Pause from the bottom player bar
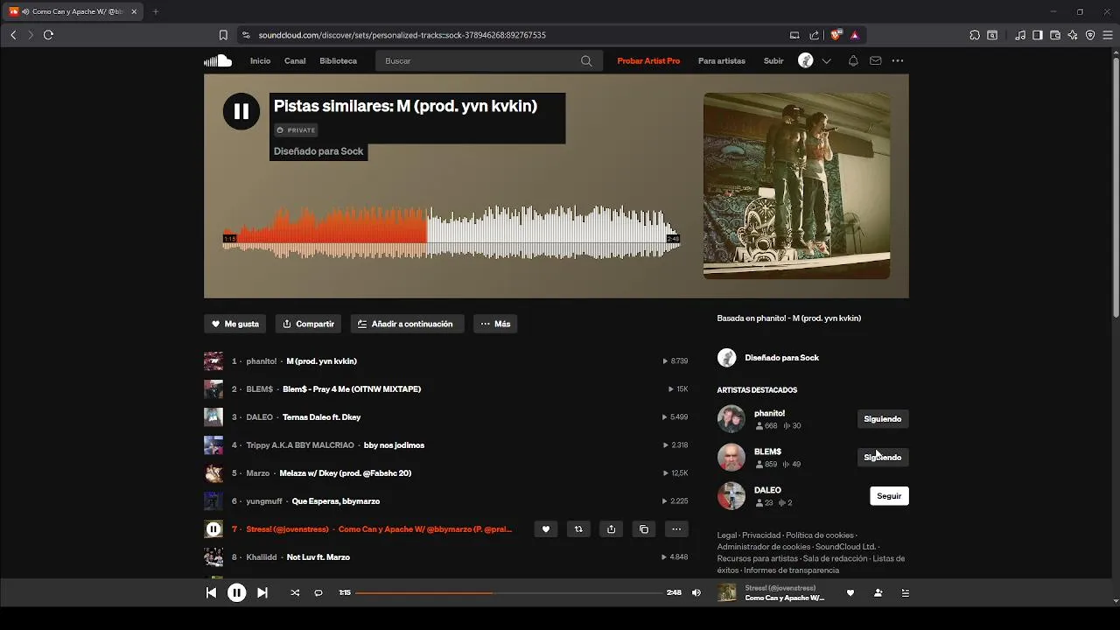The width and height of the screenshot is (1120, 630). pyautogui.click(x=236, y=592)
